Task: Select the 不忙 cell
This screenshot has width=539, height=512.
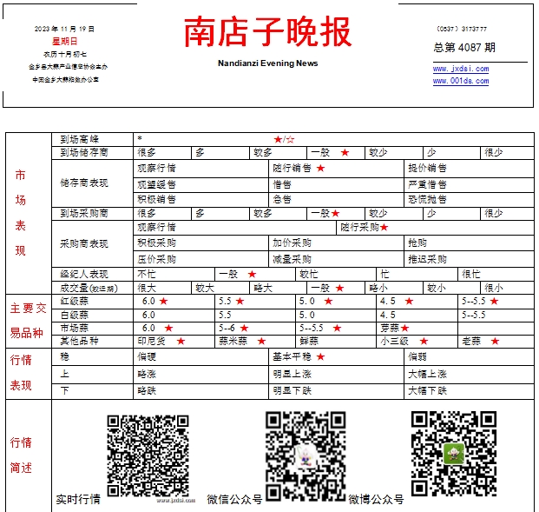Action: 174,275
